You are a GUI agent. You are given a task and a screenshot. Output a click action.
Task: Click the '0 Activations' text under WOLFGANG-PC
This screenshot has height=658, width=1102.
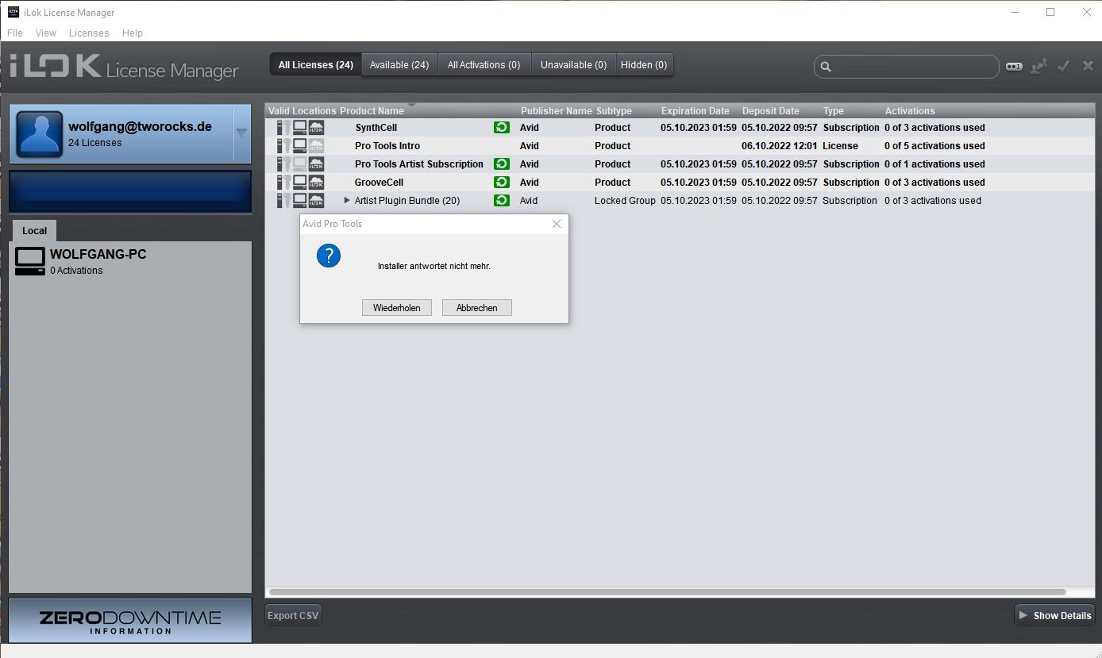(76, 271)
